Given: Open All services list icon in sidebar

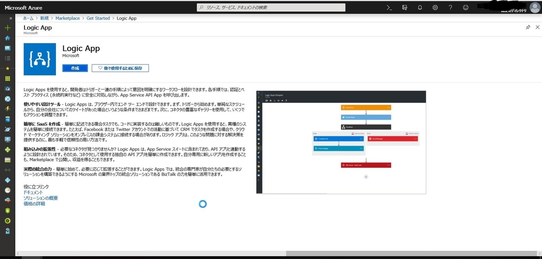Looking at the screenshot, I should [x=7, y=58].
